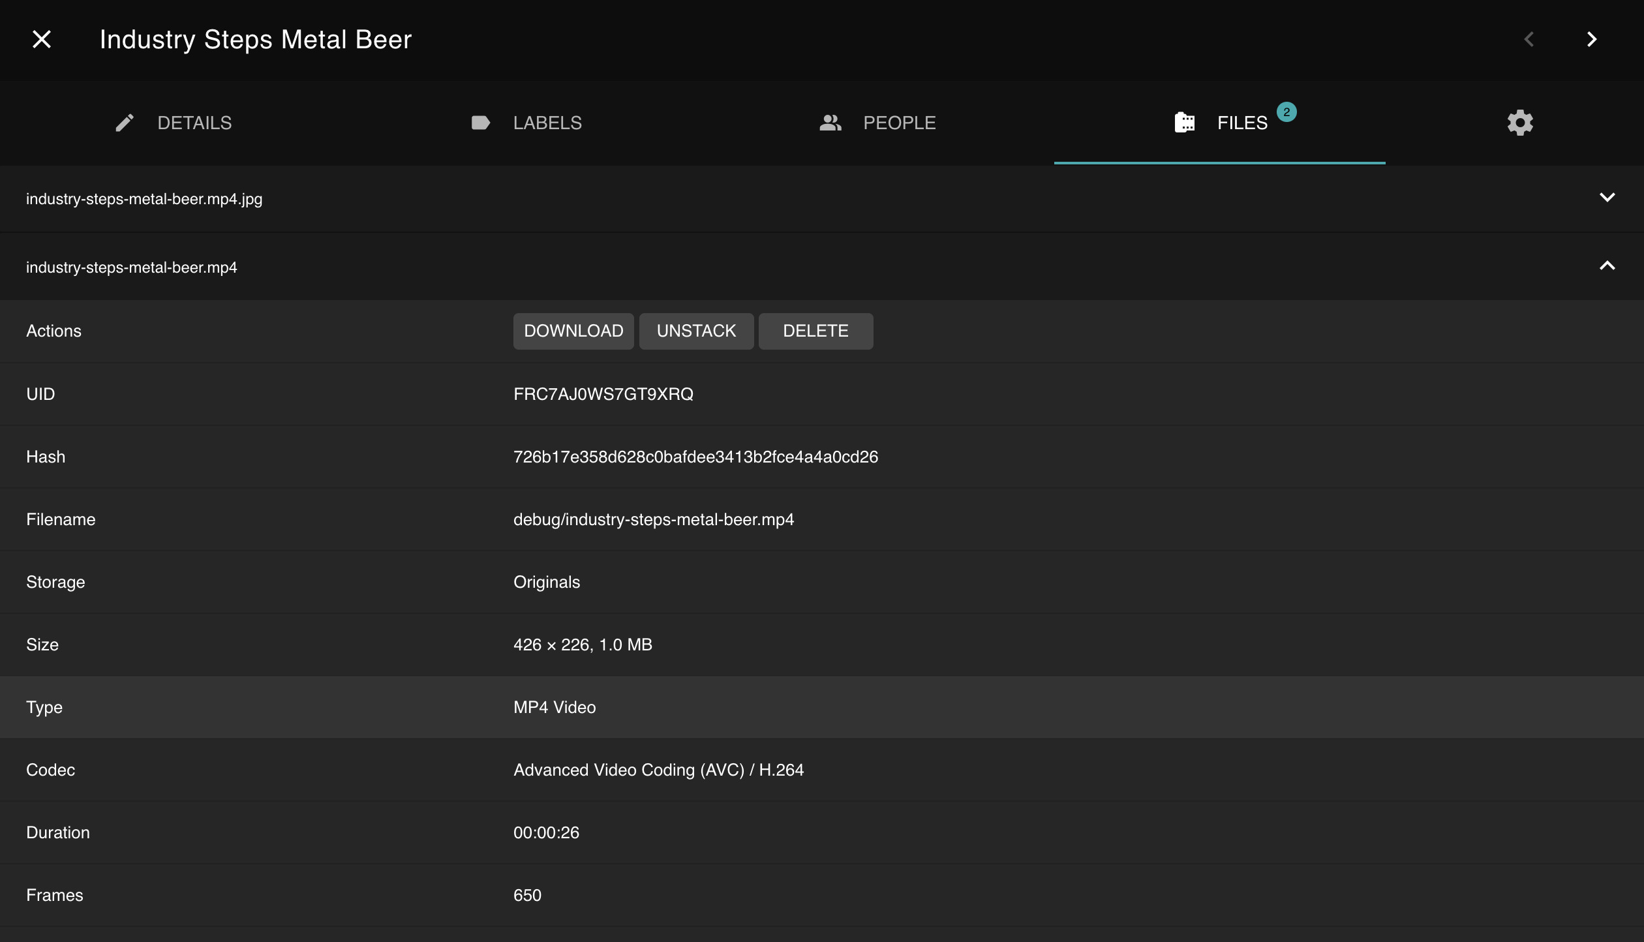
Task: Click the previous photo arrow
Action: (x=1529, y=39)
